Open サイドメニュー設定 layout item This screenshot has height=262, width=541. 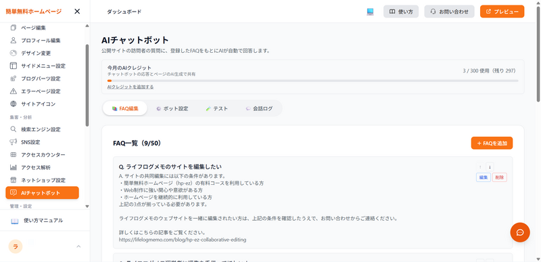click(x=42, y=66)
